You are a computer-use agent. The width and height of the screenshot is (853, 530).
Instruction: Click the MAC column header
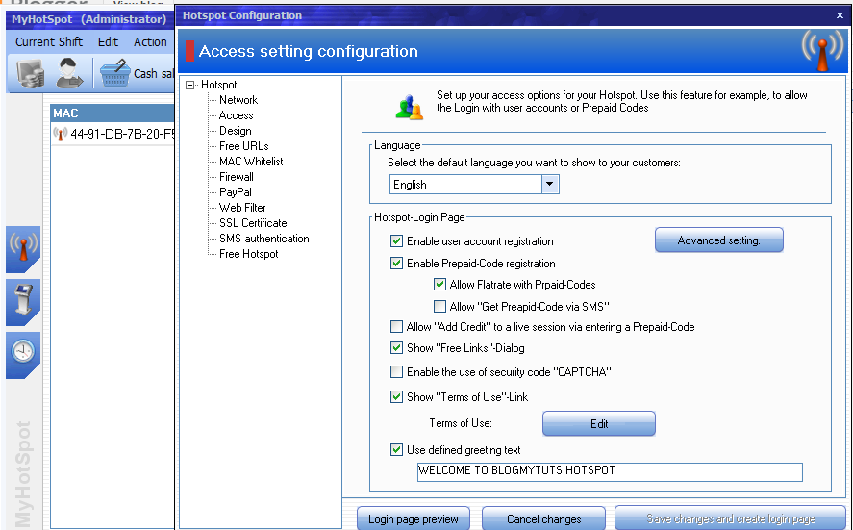coord(113,114)
